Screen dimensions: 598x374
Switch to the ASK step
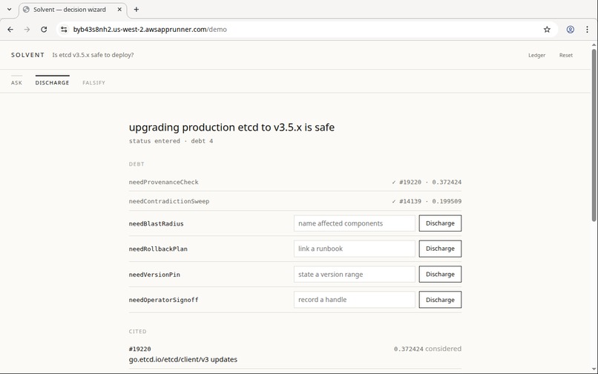pos(16,82)
